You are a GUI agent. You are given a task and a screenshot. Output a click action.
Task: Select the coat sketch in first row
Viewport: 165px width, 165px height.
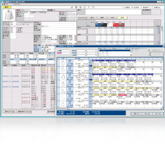(x=63, y=63)
